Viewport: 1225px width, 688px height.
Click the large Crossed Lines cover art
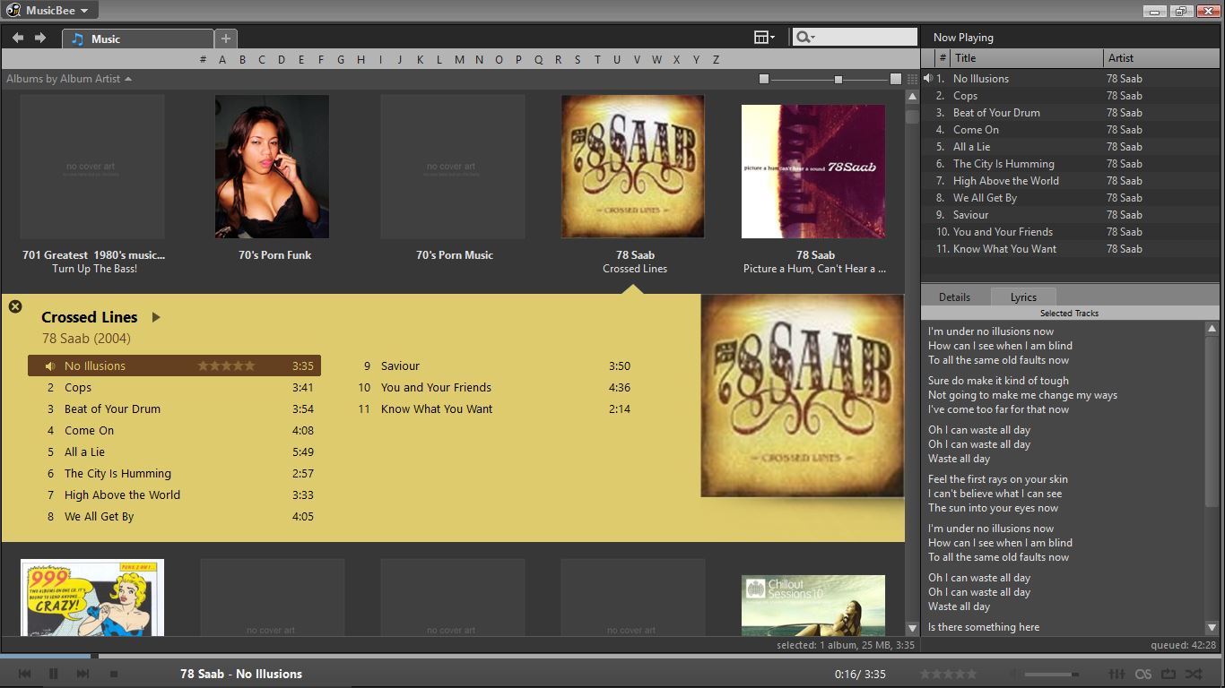point(803,396)
